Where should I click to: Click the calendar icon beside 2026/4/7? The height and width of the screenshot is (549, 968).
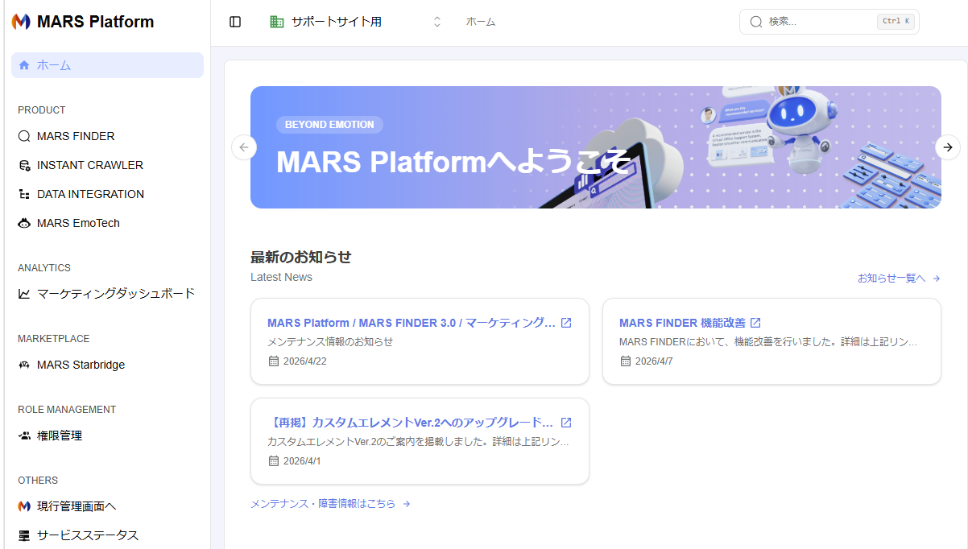point(626,361)
